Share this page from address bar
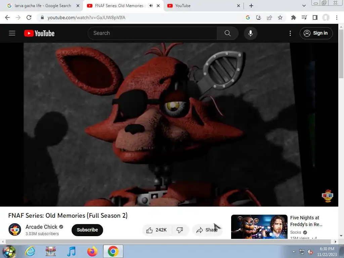344x258 pixels. 269,17
